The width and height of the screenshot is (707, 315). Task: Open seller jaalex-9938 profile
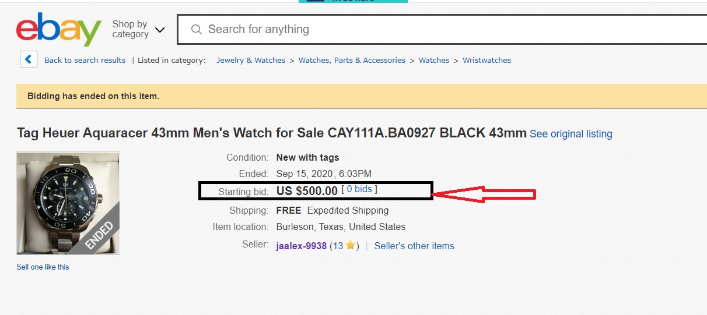click(x=301, y=246)
